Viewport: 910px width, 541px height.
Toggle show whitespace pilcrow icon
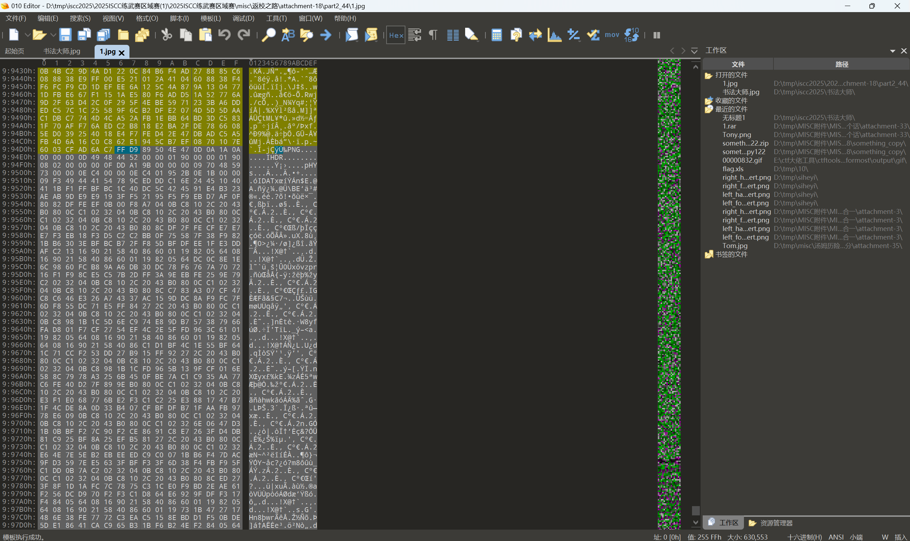click(433, 35)
